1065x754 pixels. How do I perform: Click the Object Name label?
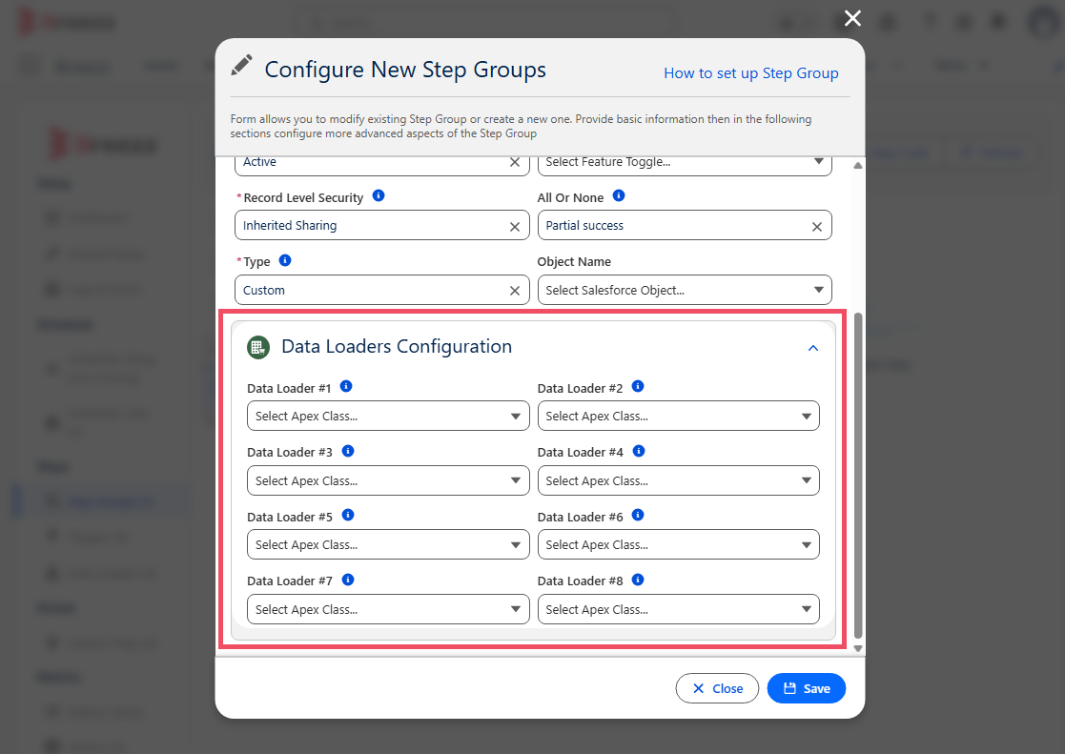point(574,261)
